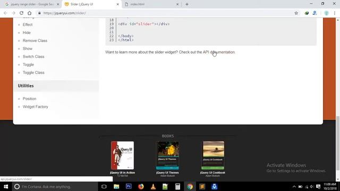The height and width of the screenshot is (191, 340).
Task: Open the Position utility link
Action: (x=30, y=99)
